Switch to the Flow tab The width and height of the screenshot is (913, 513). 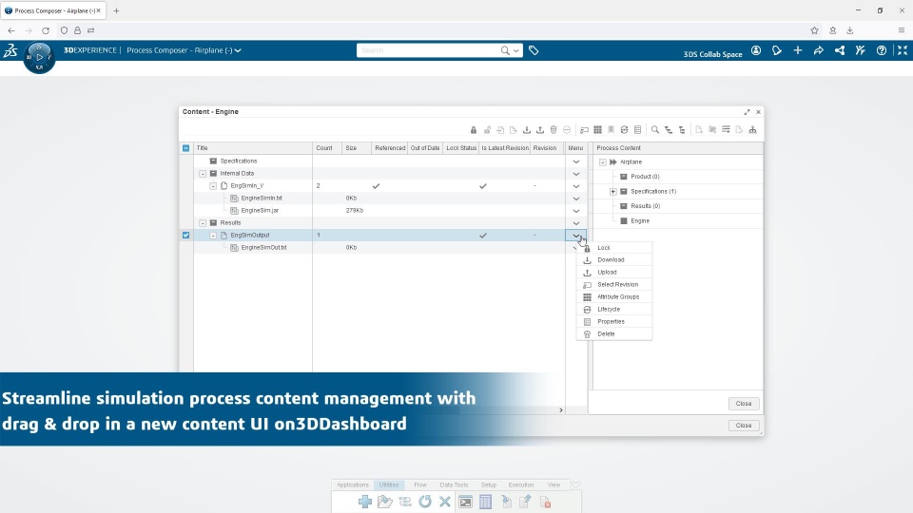419,484
